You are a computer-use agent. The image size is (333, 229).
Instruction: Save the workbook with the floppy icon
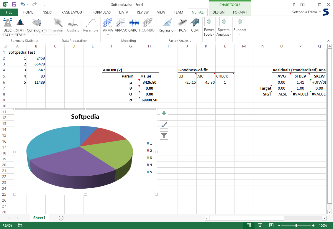coord(14,4)
